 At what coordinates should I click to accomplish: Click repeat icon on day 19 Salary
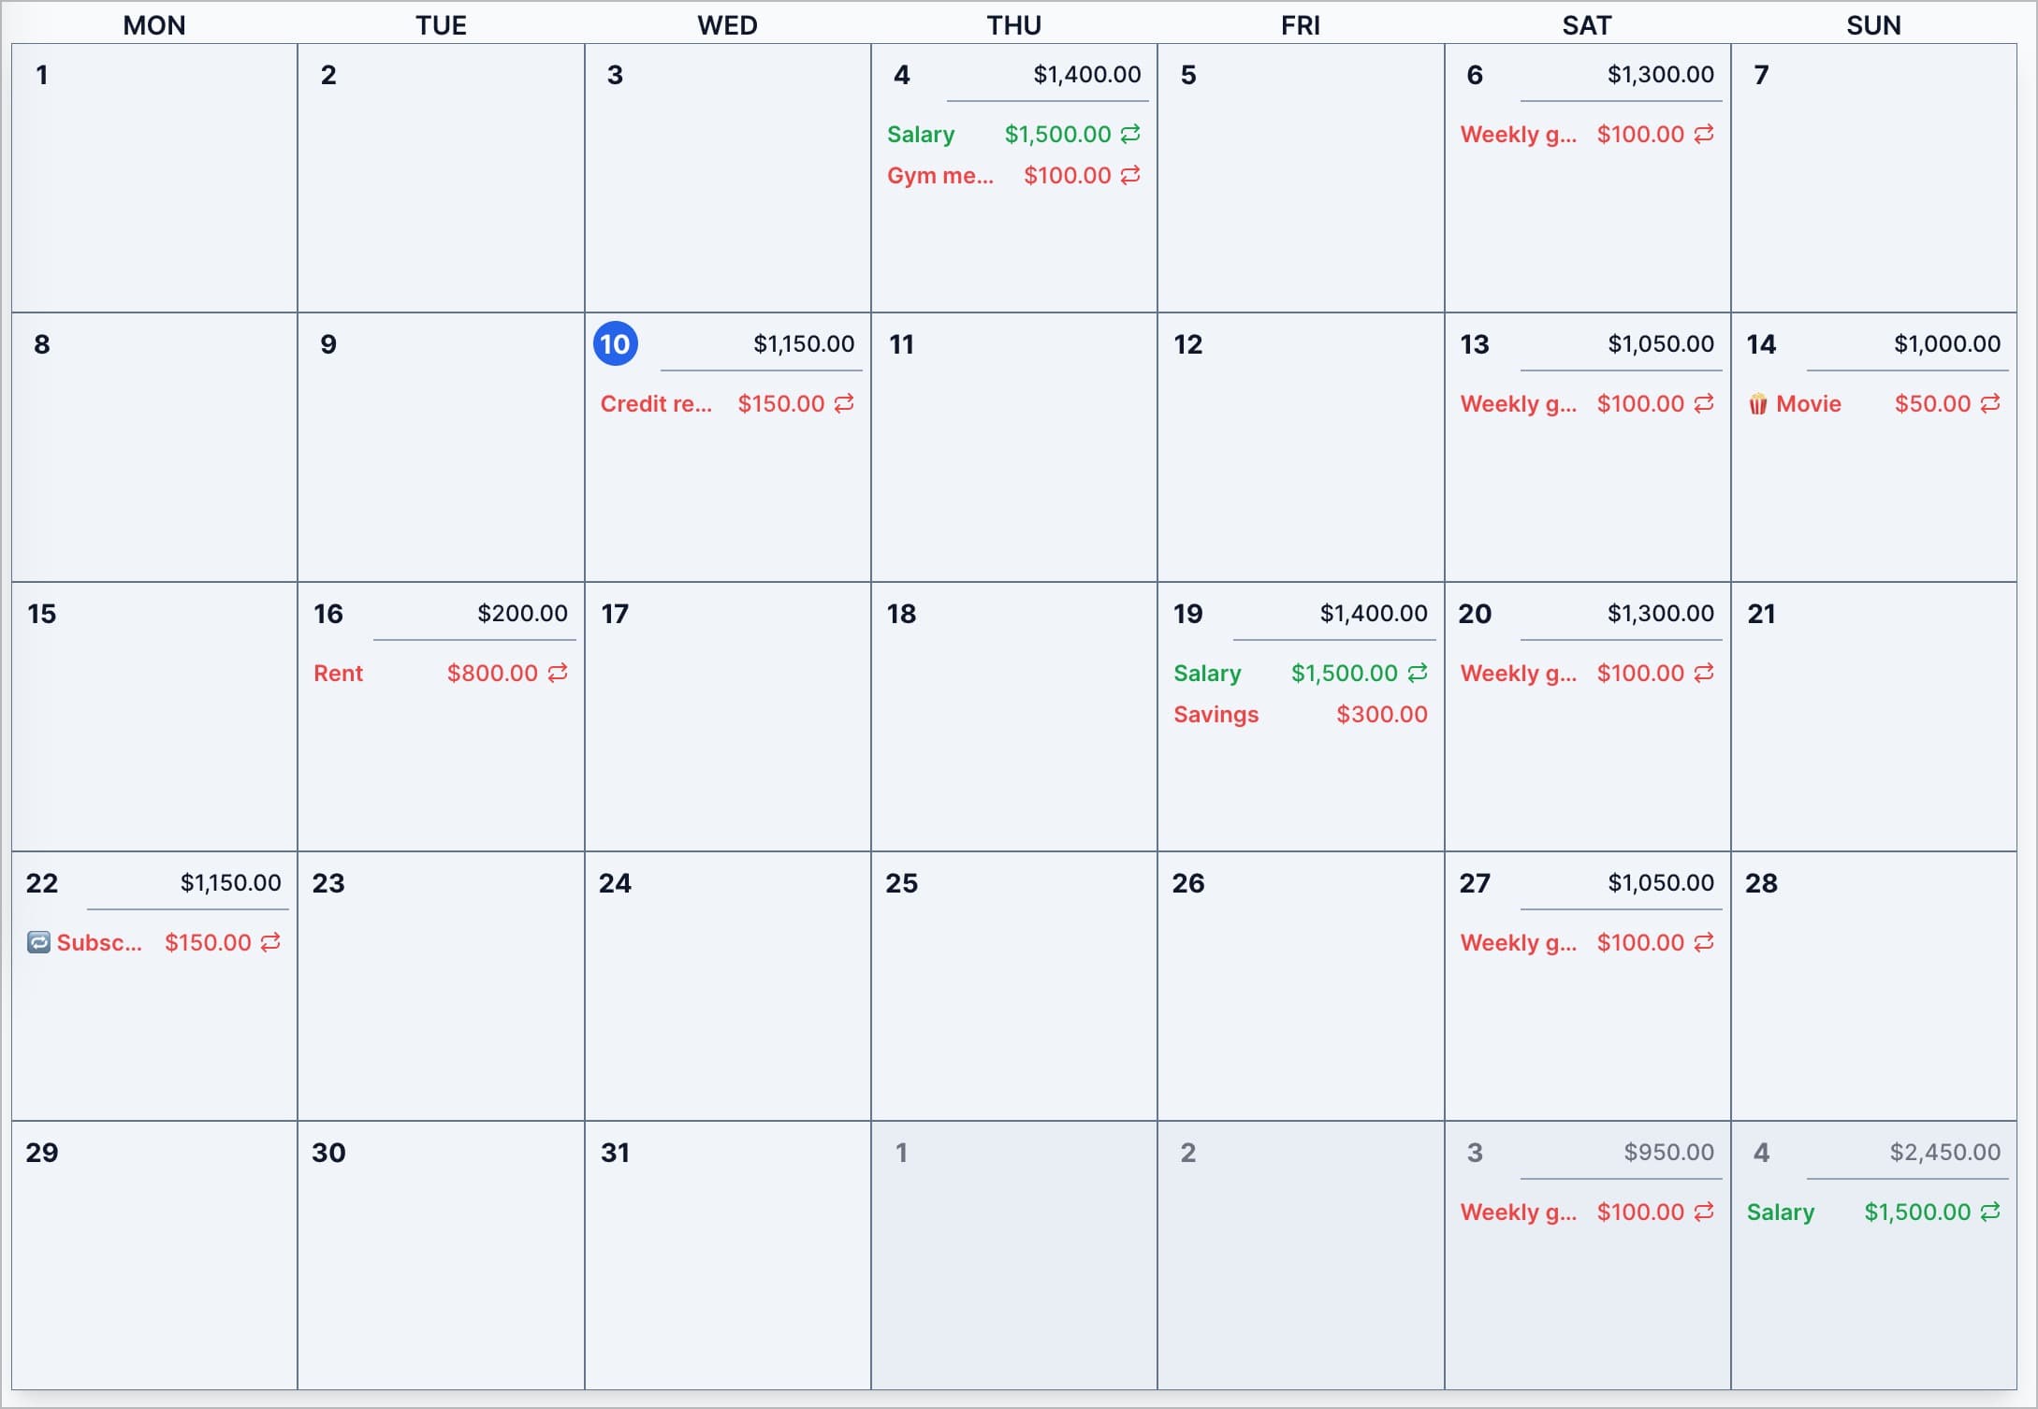click(1418, 673)
